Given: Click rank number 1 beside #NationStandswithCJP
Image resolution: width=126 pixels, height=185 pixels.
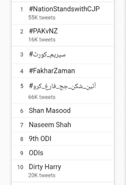Looking at the screenshot, I should pos(21,9).
